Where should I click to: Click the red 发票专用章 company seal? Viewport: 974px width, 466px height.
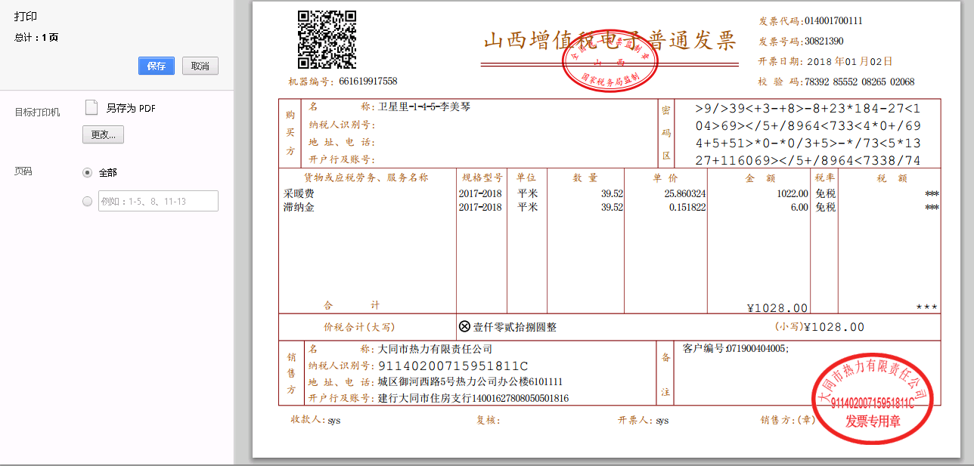coord(873,398)
